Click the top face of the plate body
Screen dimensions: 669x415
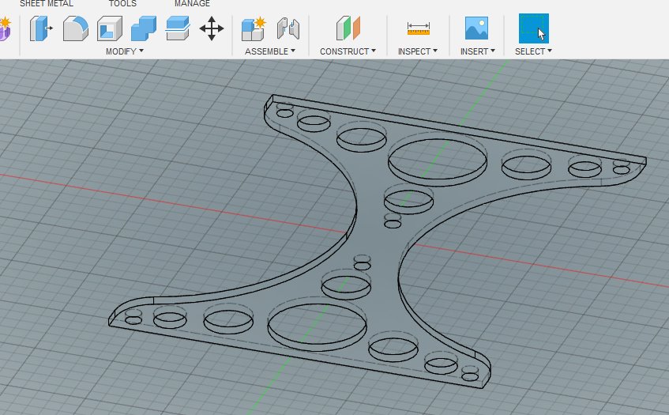click(378, 243)
